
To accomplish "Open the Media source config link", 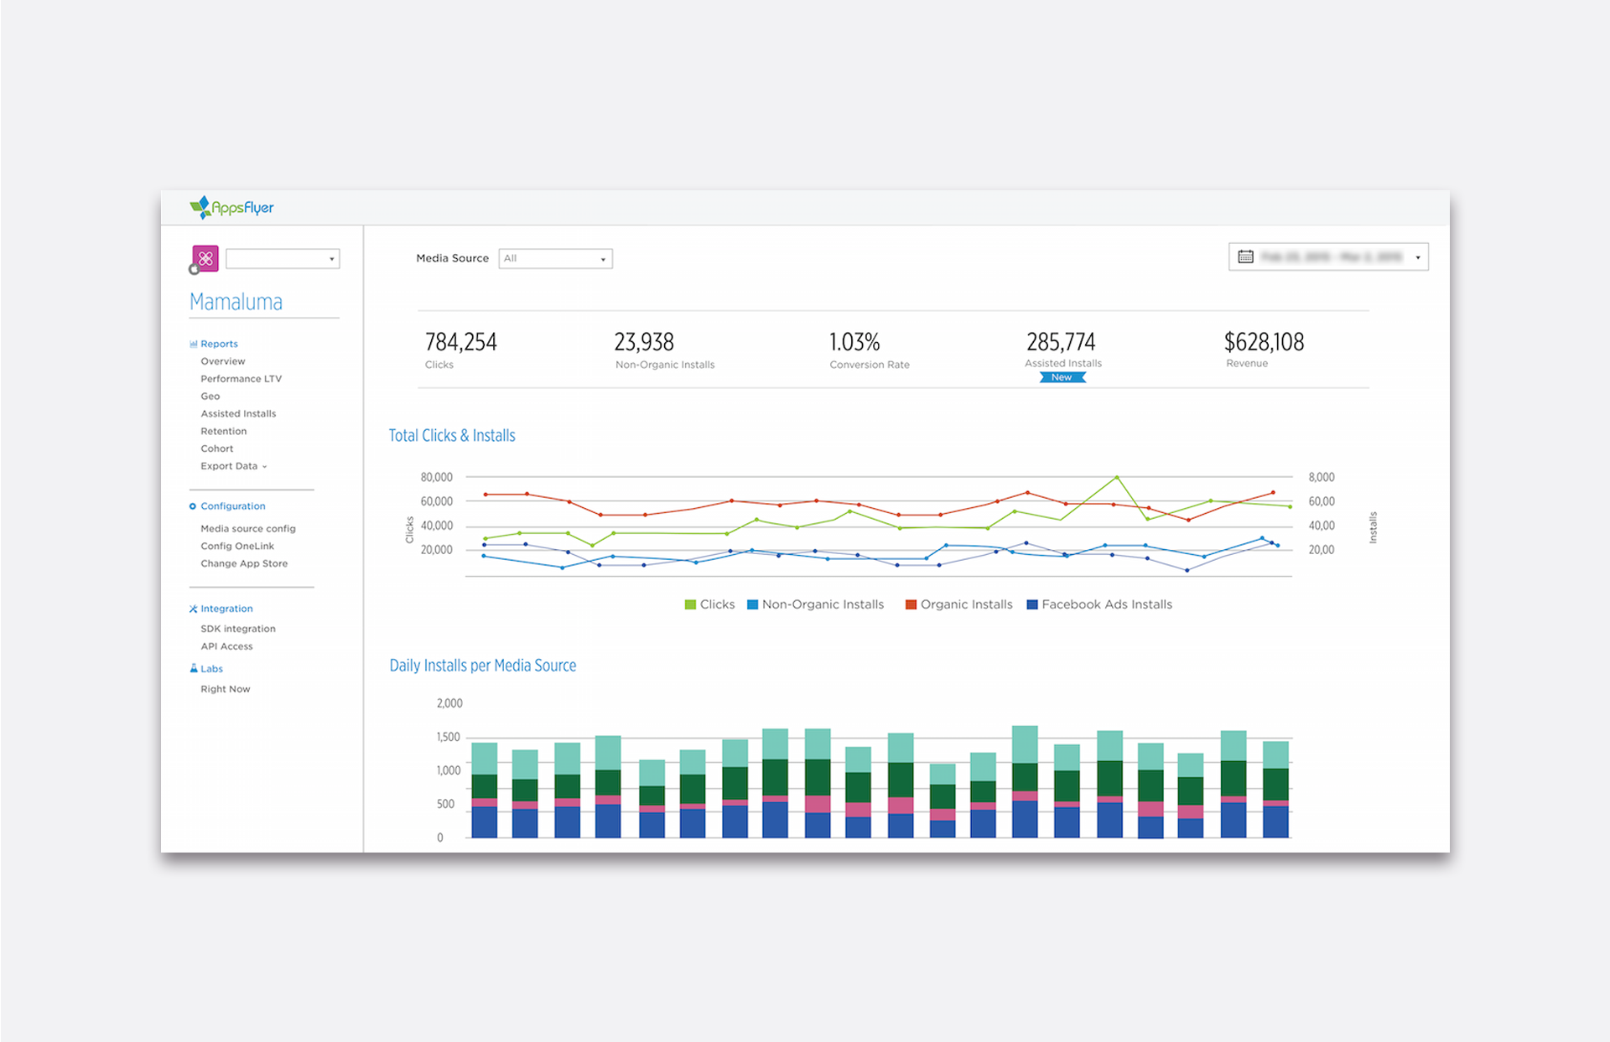I will click(x=247, y=529).
